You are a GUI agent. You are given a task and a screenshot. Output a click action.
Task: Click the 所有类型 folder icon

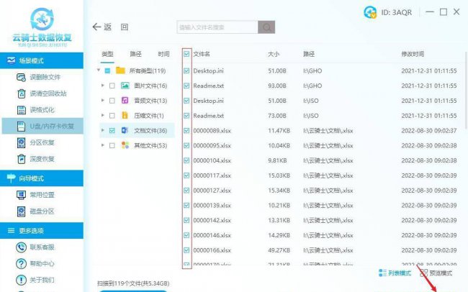pyautogui.click(x=120, y=70)
